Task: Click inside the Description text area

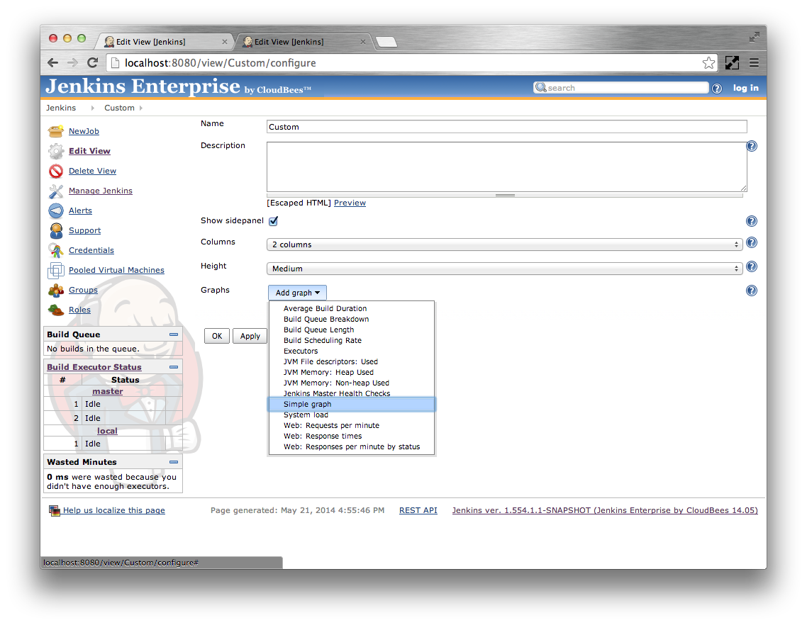Action: tap(506, 167)
